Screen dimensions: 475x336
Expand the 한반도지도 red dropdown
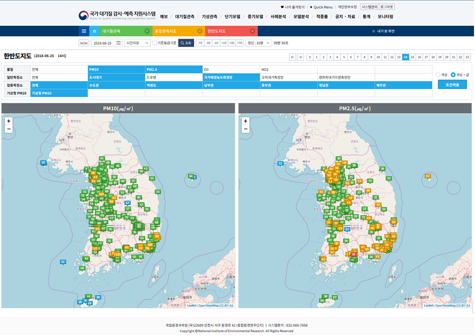pos(231,31)
